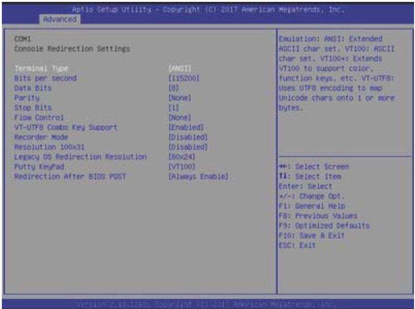
Task: Select the Bits per second option
Action: coord(45,78)
